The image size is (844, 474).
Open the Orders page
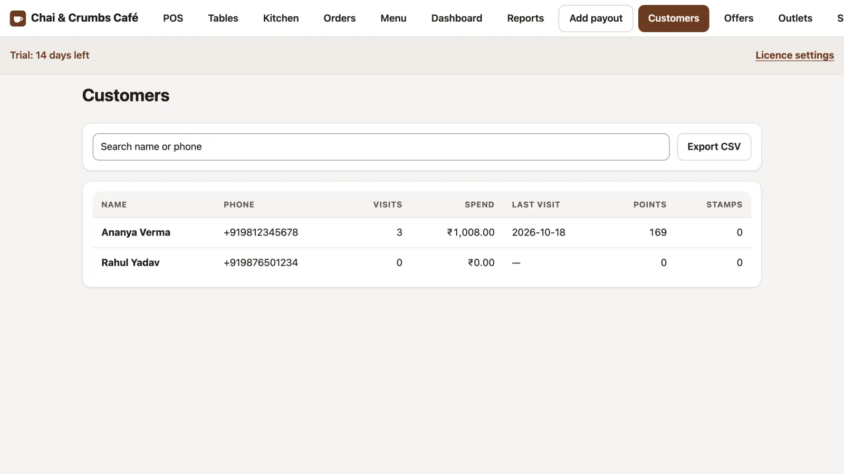[x=340, y=18]
